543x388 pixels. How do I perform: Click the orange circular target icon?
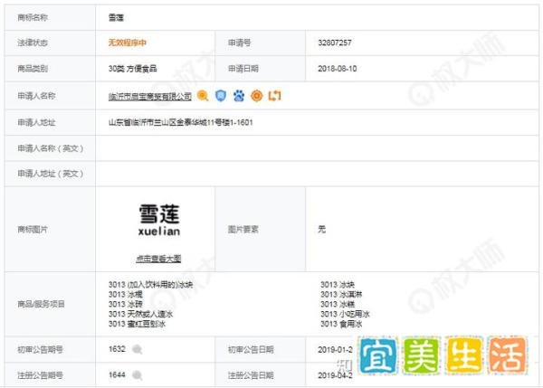(x=257, y=96)
